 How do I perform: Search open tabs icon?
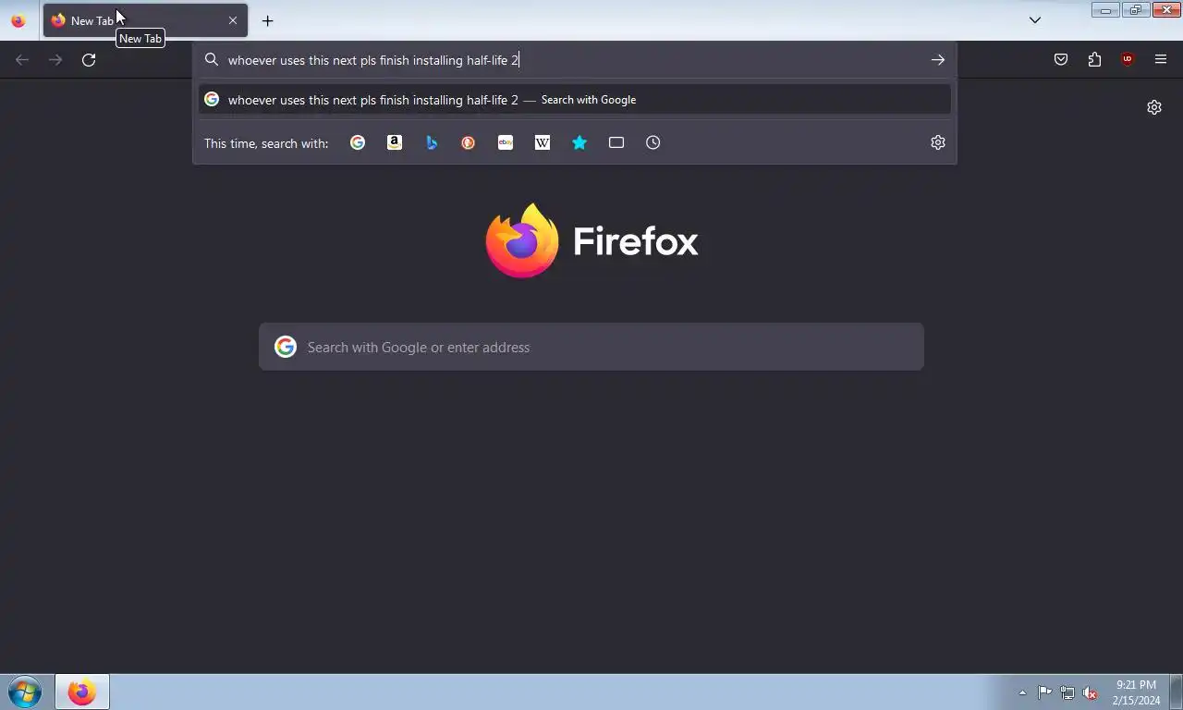616,142
